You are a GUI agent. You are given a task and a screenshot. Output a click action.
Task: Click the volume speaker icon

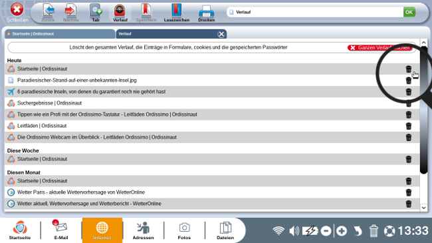point(294,230)
